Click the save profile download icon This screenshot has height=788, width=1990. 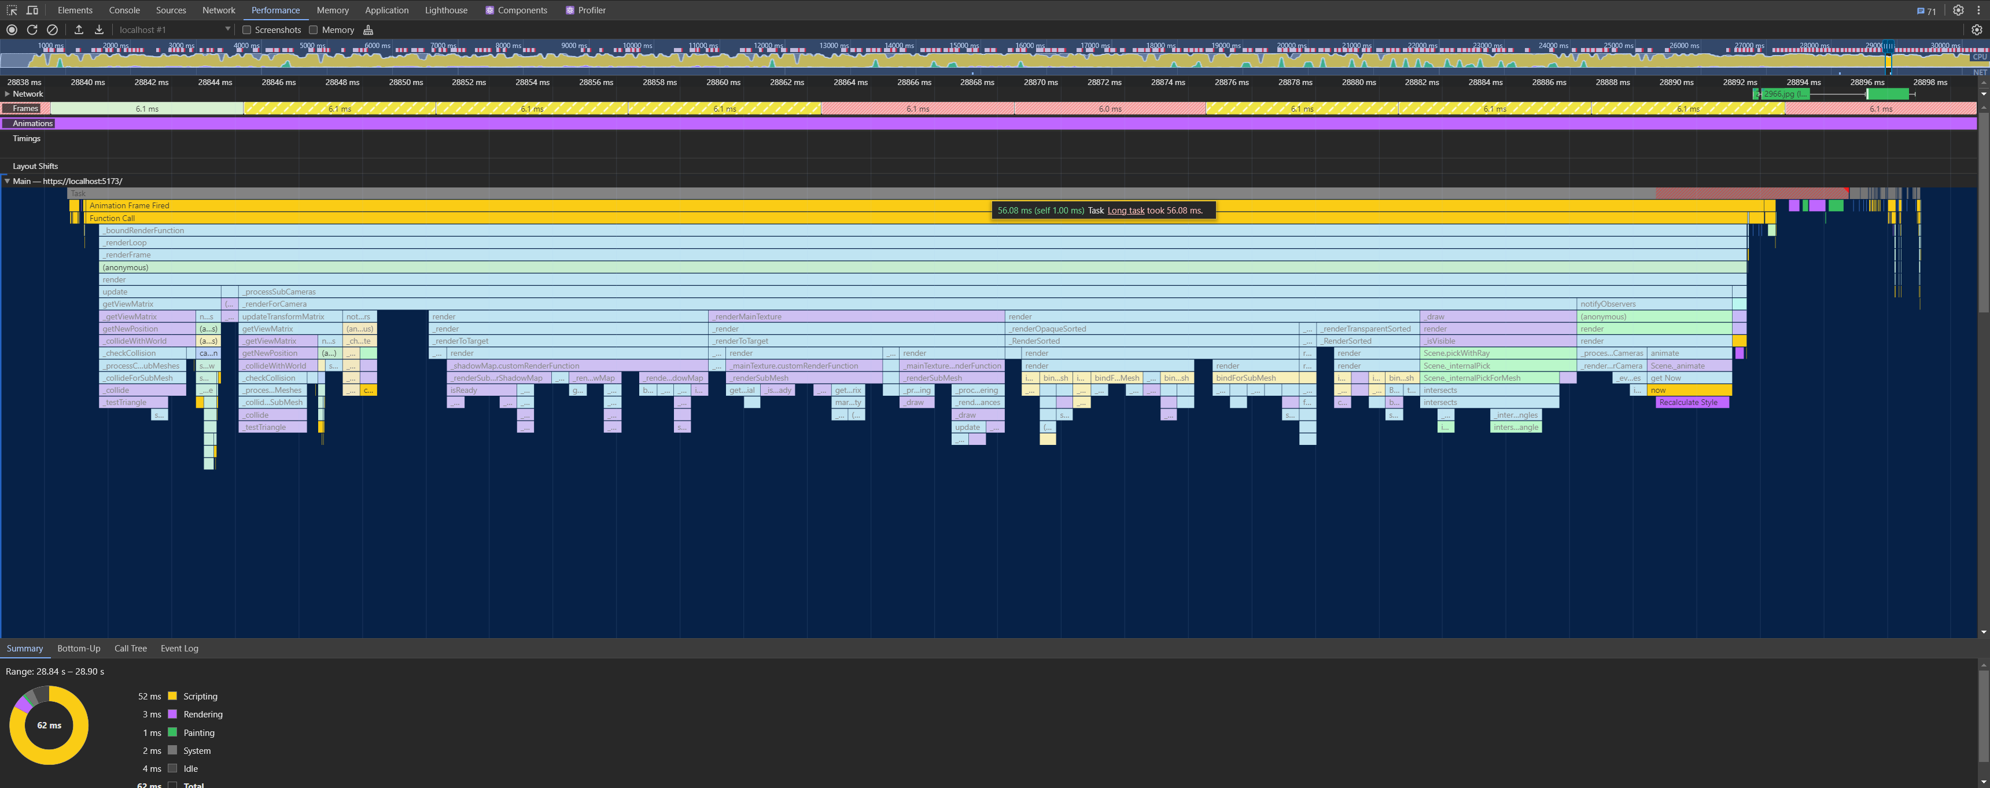coord(99,30)
